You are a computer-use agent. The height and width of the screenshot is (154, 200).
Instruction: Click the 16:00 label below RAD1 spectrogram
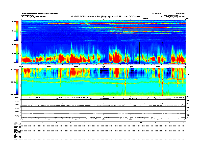click(x=131, y=66)
